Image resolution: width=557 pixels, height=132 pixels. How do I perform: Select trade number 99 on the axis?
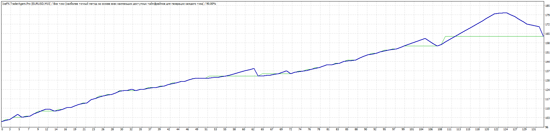403,129
